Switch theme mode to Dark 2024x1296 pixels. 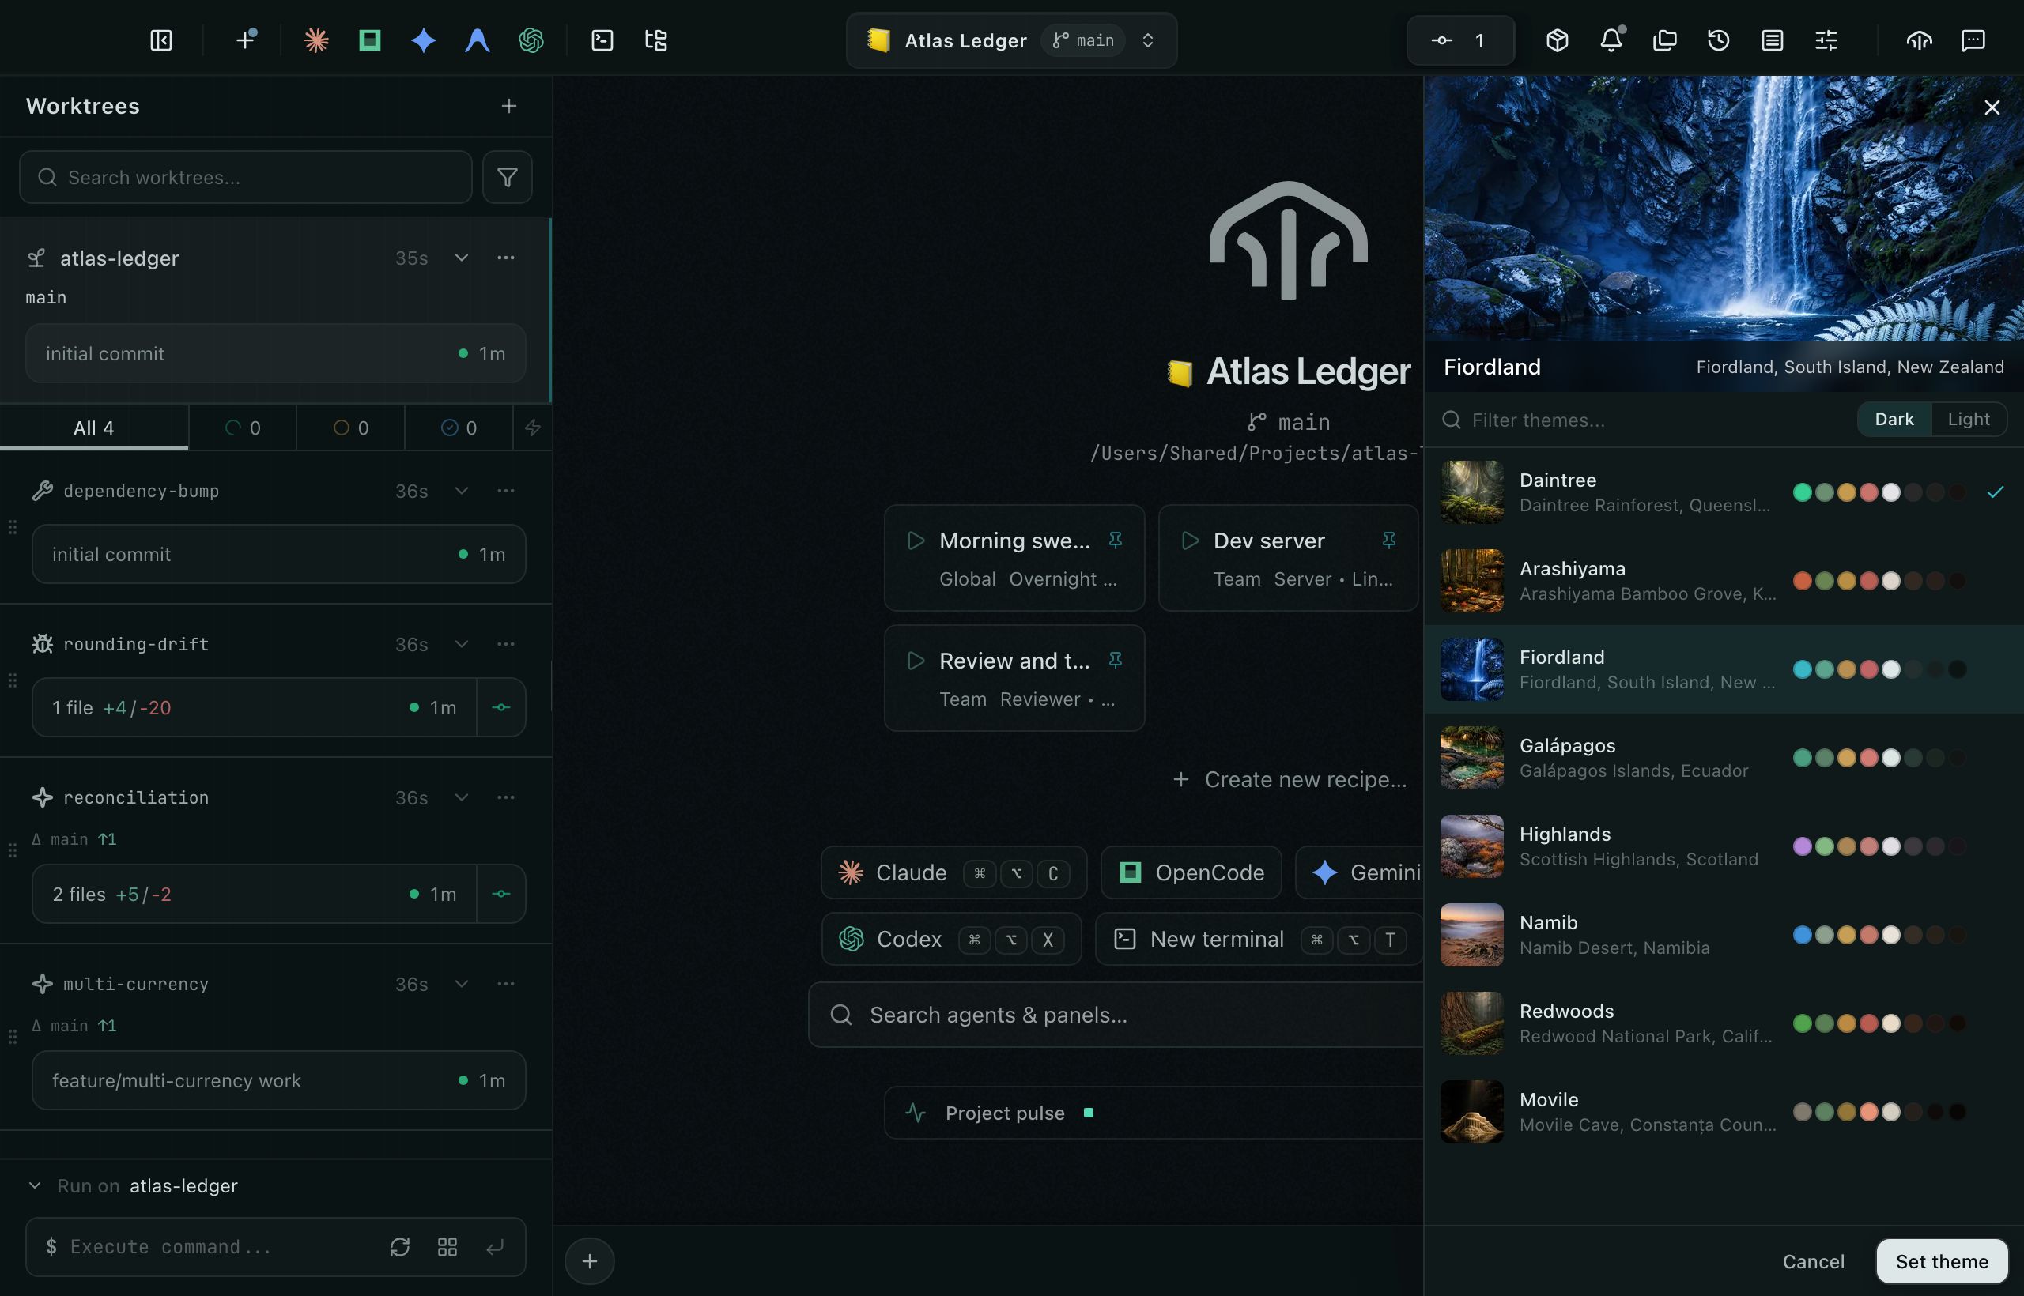pyautogui.click(x=1894, y=419)
